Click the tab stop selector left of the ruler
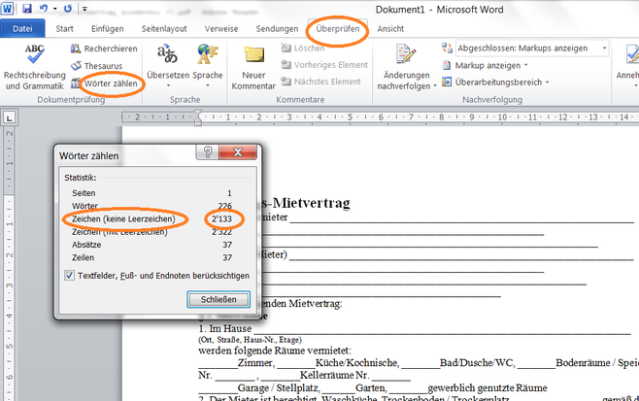Screen dimensions: 639x401 click(9, 117)
